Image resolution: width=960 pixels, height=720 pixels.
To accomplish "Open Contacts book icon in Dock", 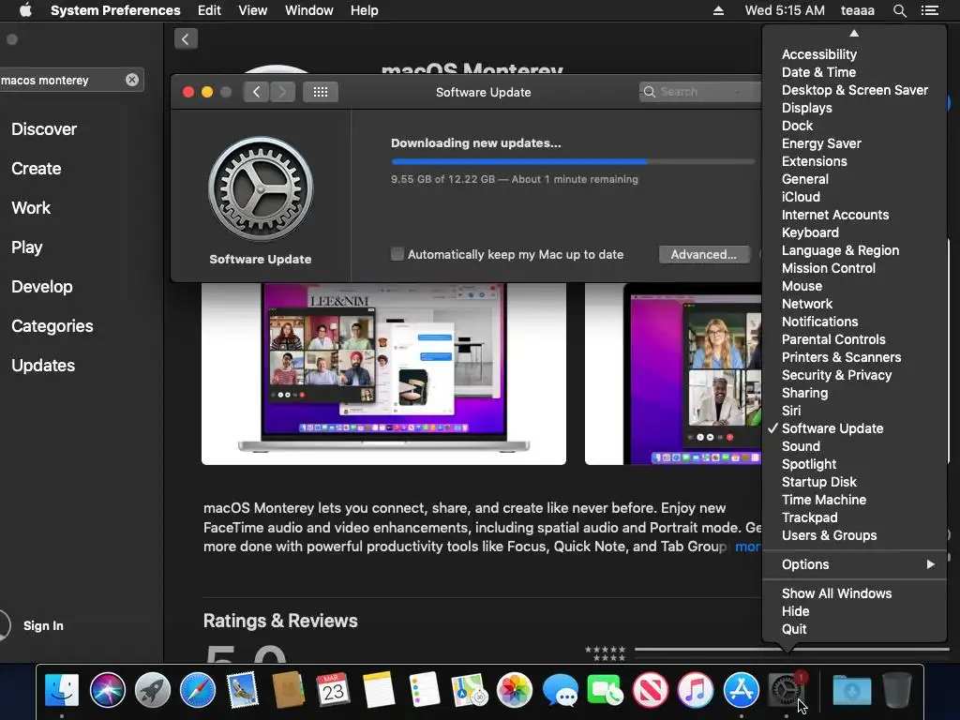I will (289, 690).
